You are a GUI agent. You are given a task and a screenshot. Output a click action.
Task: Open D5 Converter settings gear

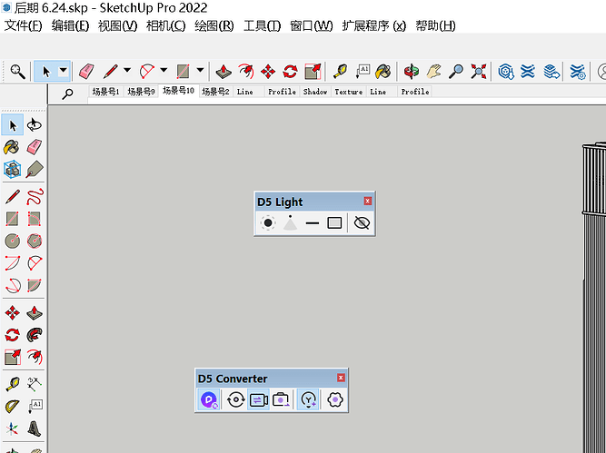(x=335, y=399)
